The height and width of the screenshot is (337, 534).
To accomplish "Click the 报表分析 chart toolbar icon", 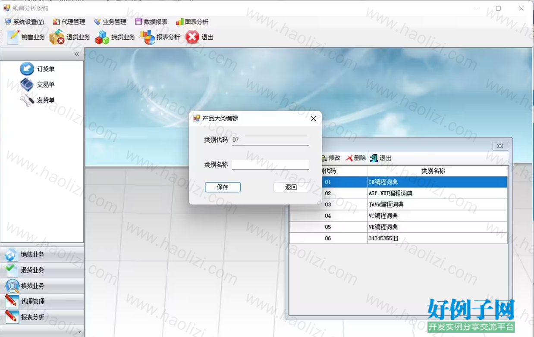I will click(x=147, y=37).
